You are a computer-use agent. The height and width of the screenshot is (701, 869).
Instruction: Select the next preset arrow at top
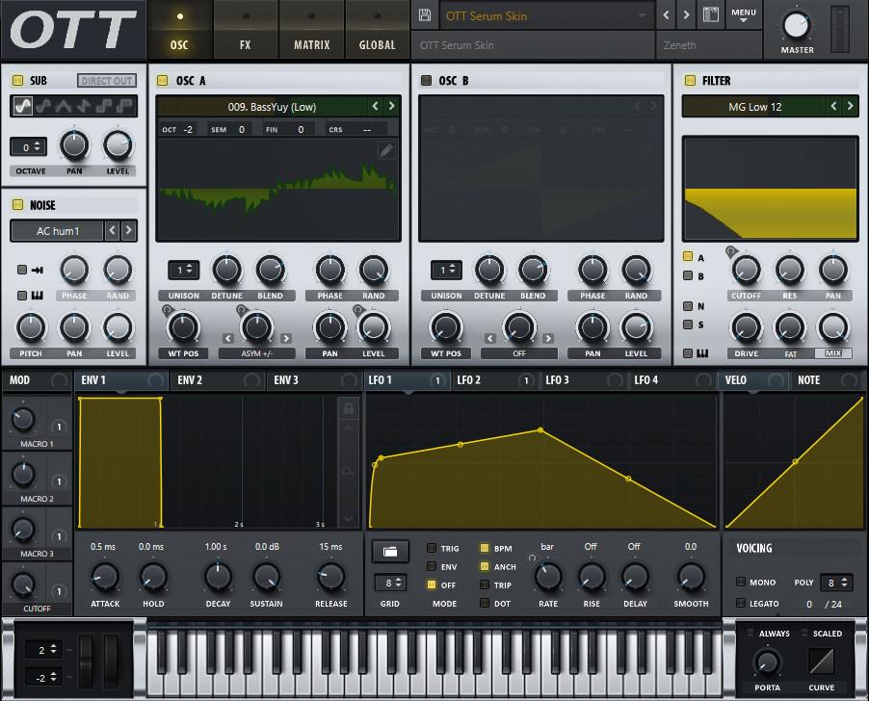tap(686, 15)
